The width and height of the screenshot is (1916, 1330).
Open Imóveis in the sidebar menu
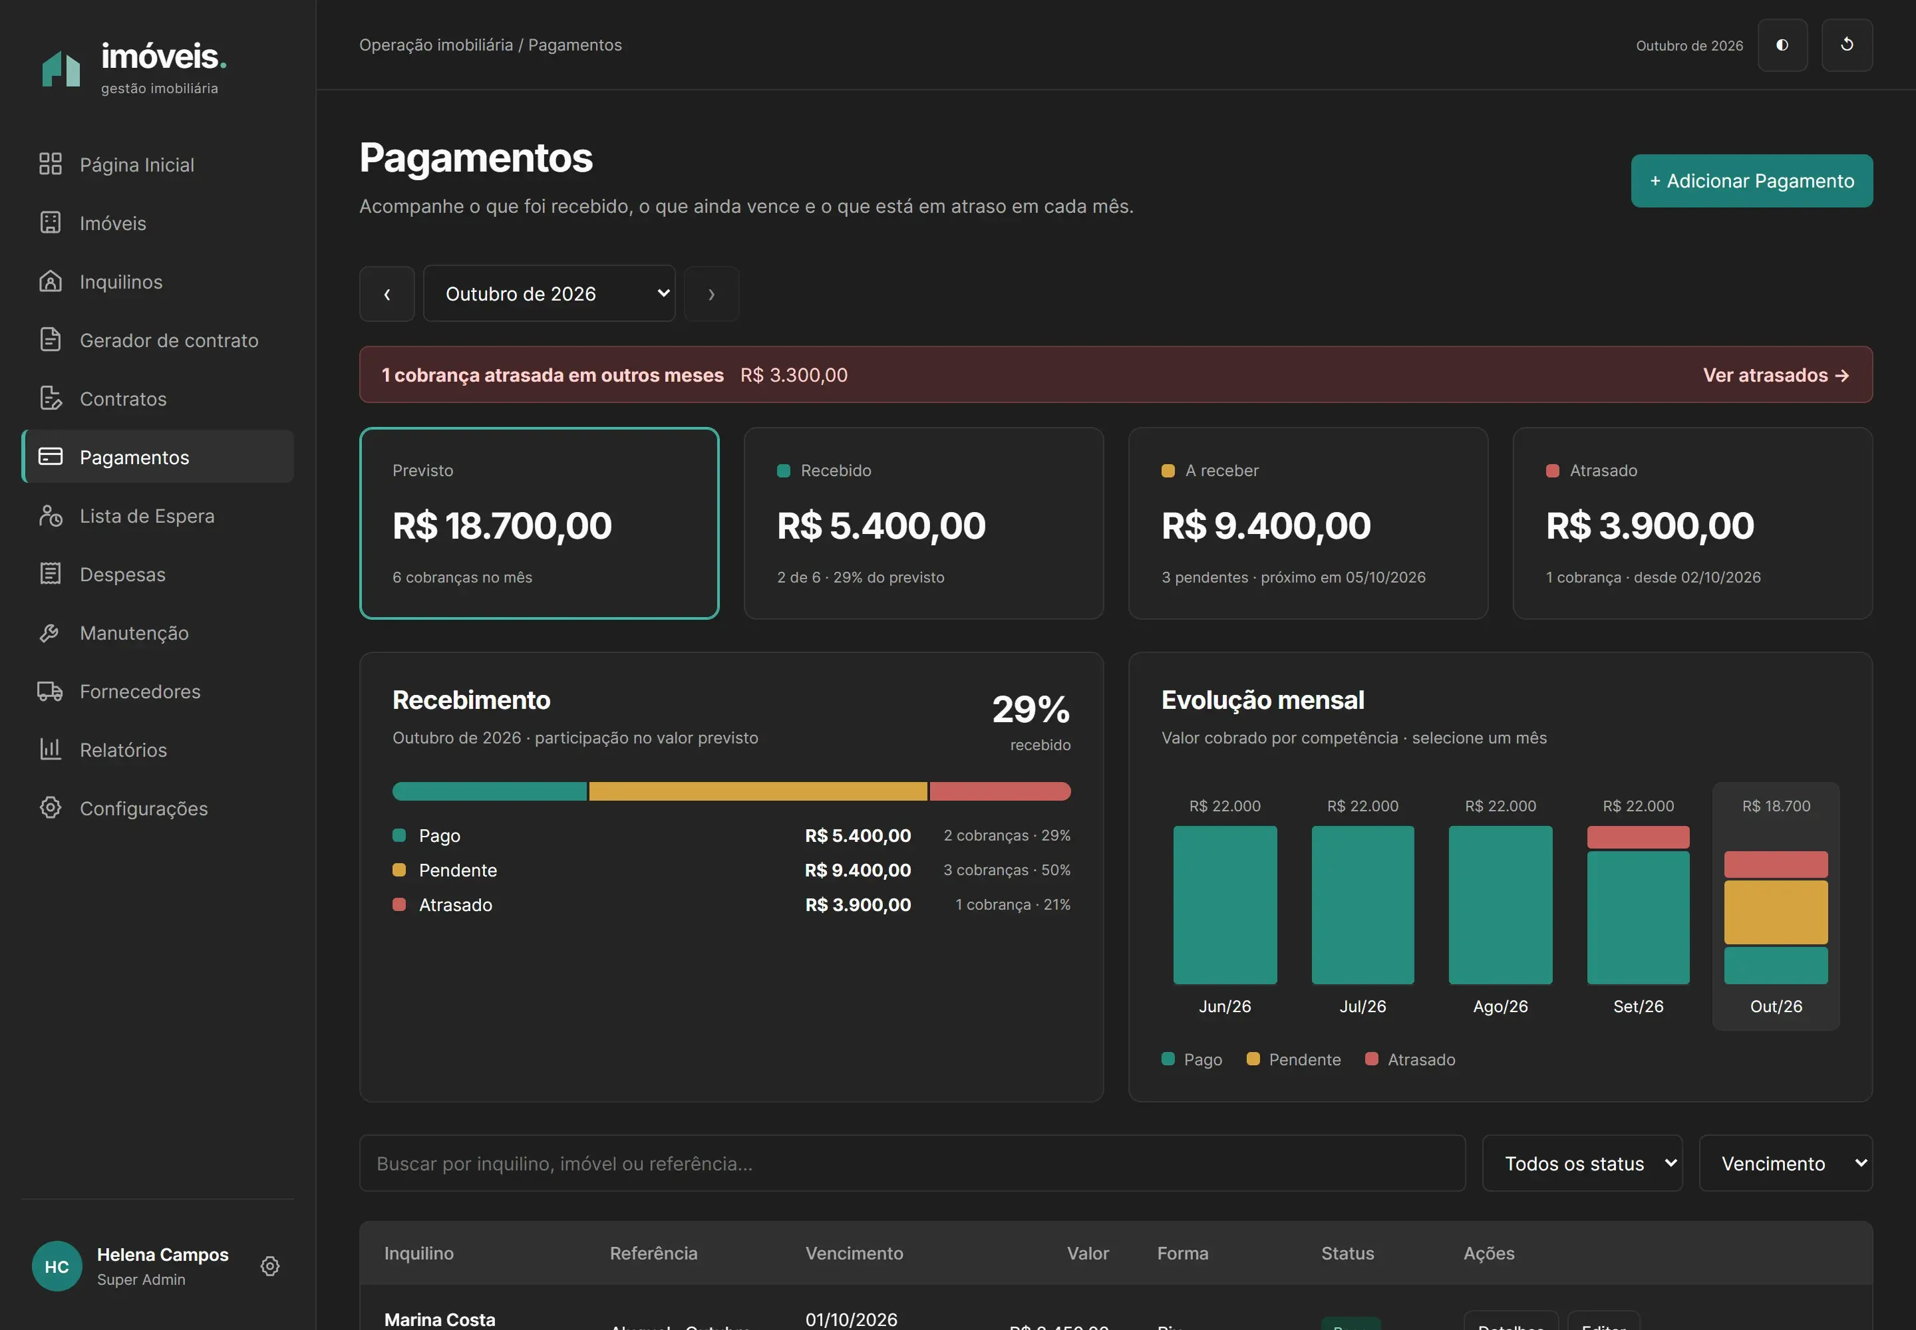pyautogui.click(x=158, y=223)
